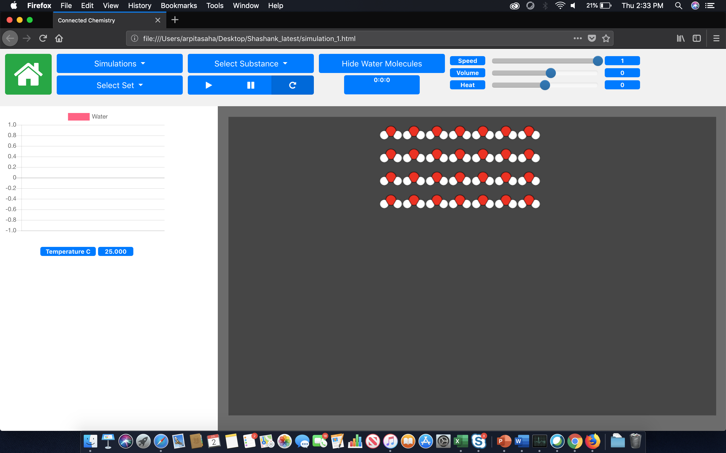The width and height of the screenshot is (726, 453).
Task: Click the green home icon
Action: pyautogui.click(x=28, y=74)
